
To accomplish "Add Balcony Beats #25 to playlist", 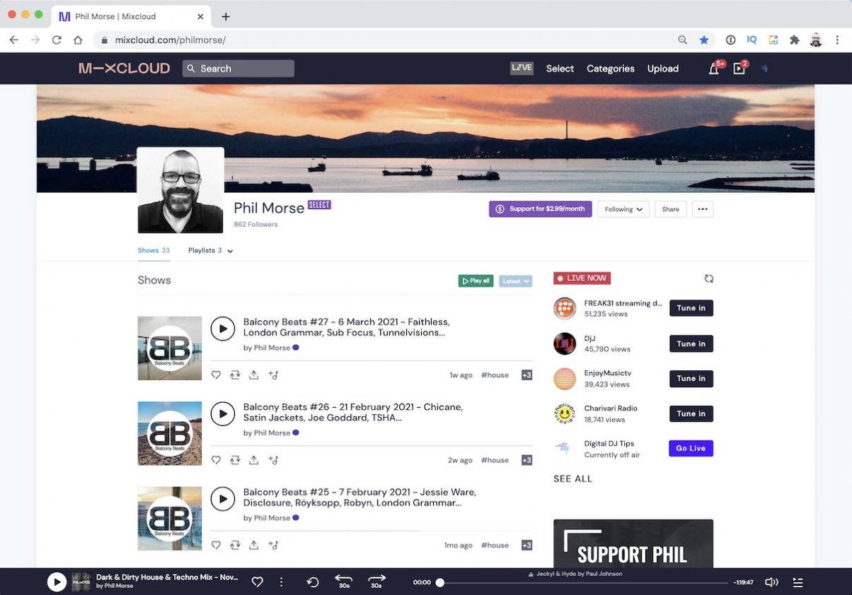I will (x=273, y=545).
